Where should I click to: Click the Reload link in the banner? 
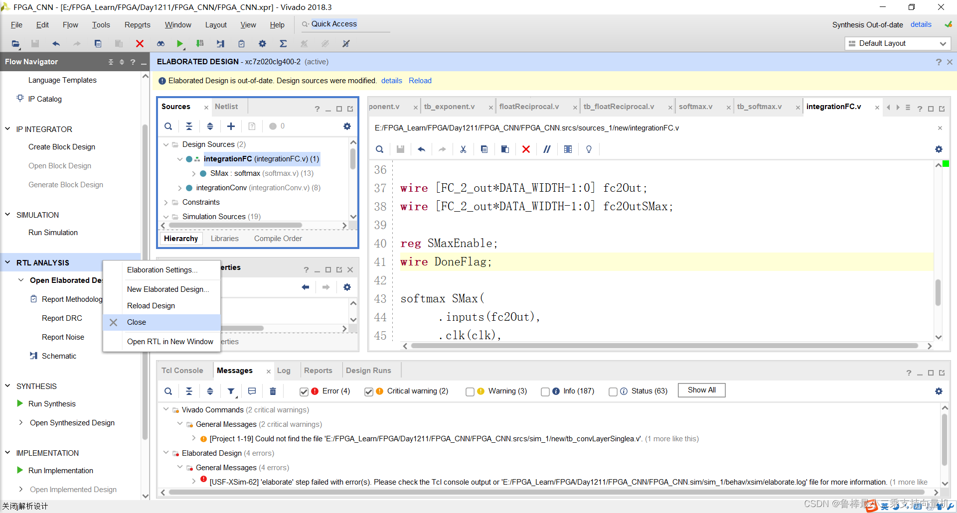(420, 81)
